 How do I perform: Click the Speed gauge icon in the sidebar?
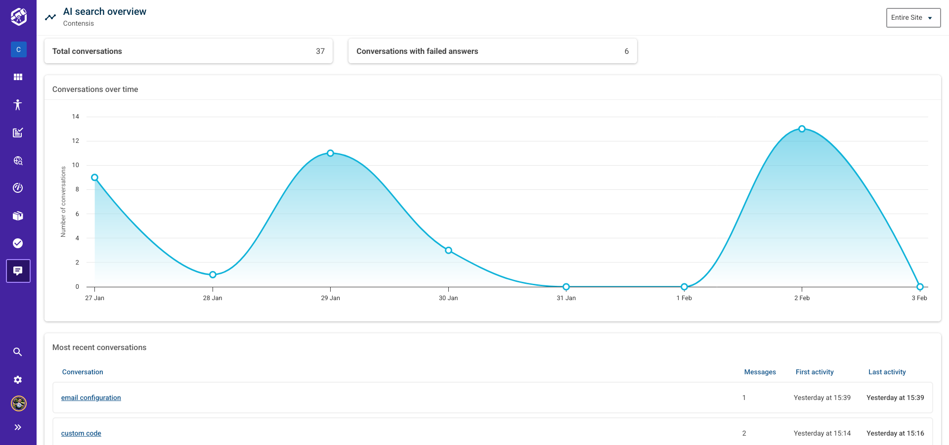click(18, 188)
